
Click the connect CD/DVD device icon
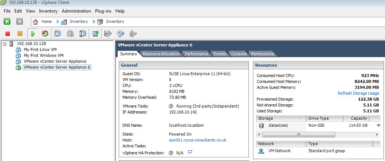(121, 34)
